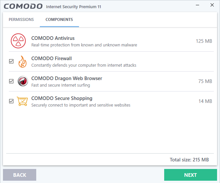Uncheck the COMODO Firewall checkbox
The height and width of the screenshot is (183, 220).
11,61
